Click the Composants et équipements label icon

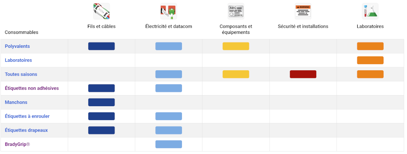236,11
